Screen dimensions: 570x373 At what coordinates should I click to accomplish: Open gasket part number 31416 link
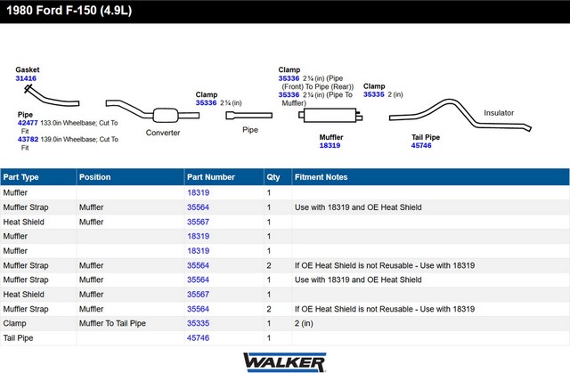click(26, 78)
